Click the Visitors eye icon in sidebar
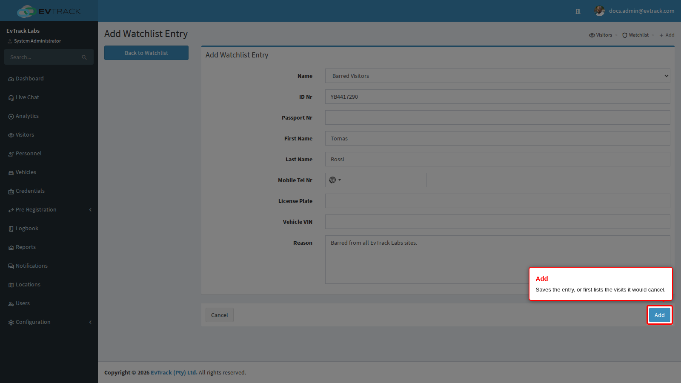 pos(11,135)
